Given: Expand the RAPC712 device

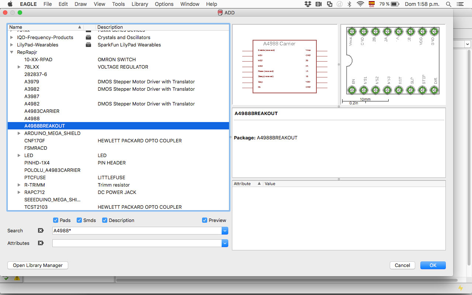Looking at the screenshot, I should (19, 192).
